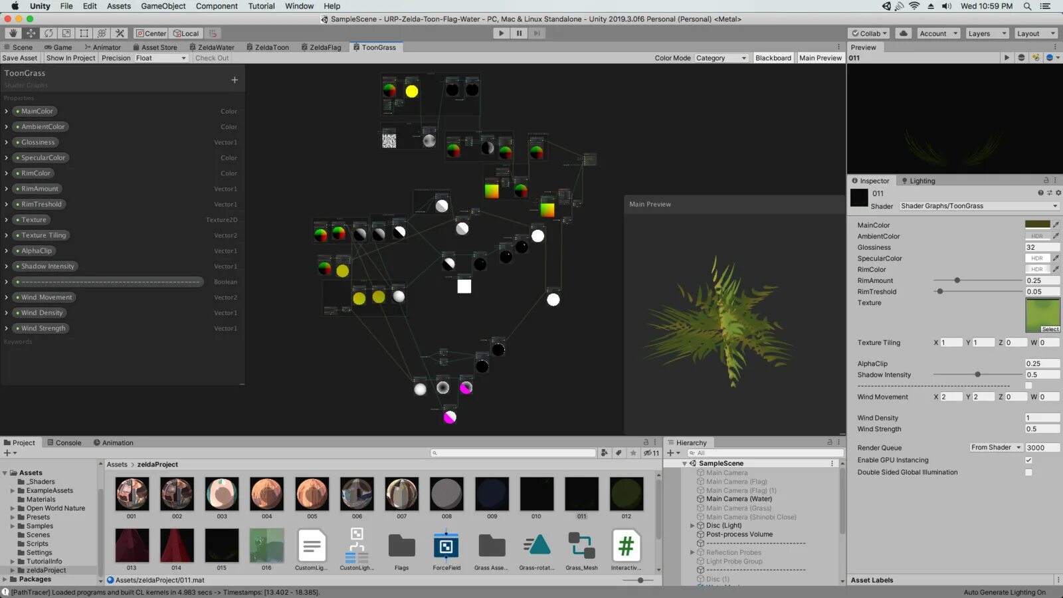Toggle Double Sided Global Illumination checkbox
The image size is (1063, 598).
tap(1028, 472)
